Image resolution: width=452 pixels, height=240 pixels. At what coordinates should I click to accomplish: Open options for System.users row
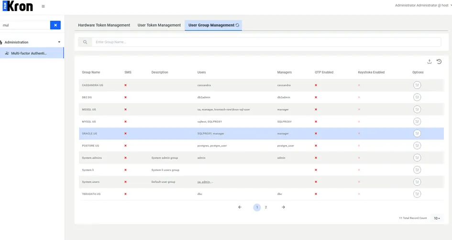(417, 182)
